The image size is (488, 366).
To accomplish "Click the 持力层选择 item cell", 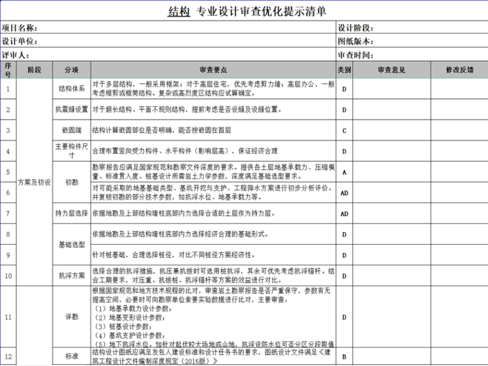I will [71, 213].
